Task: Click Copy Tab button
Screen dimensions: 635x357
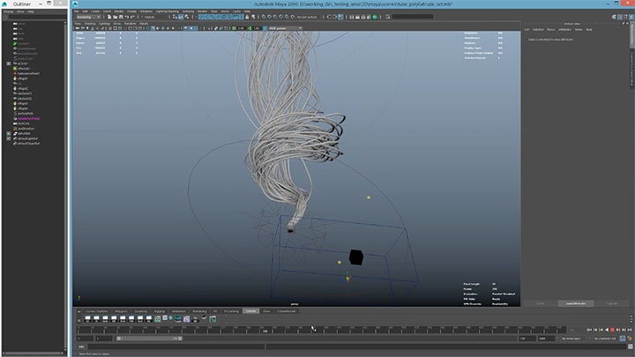Action: 612,303
